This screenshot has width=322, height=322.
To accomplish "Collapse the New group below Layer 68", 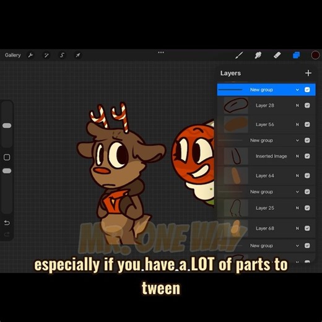I will (297, 246).
